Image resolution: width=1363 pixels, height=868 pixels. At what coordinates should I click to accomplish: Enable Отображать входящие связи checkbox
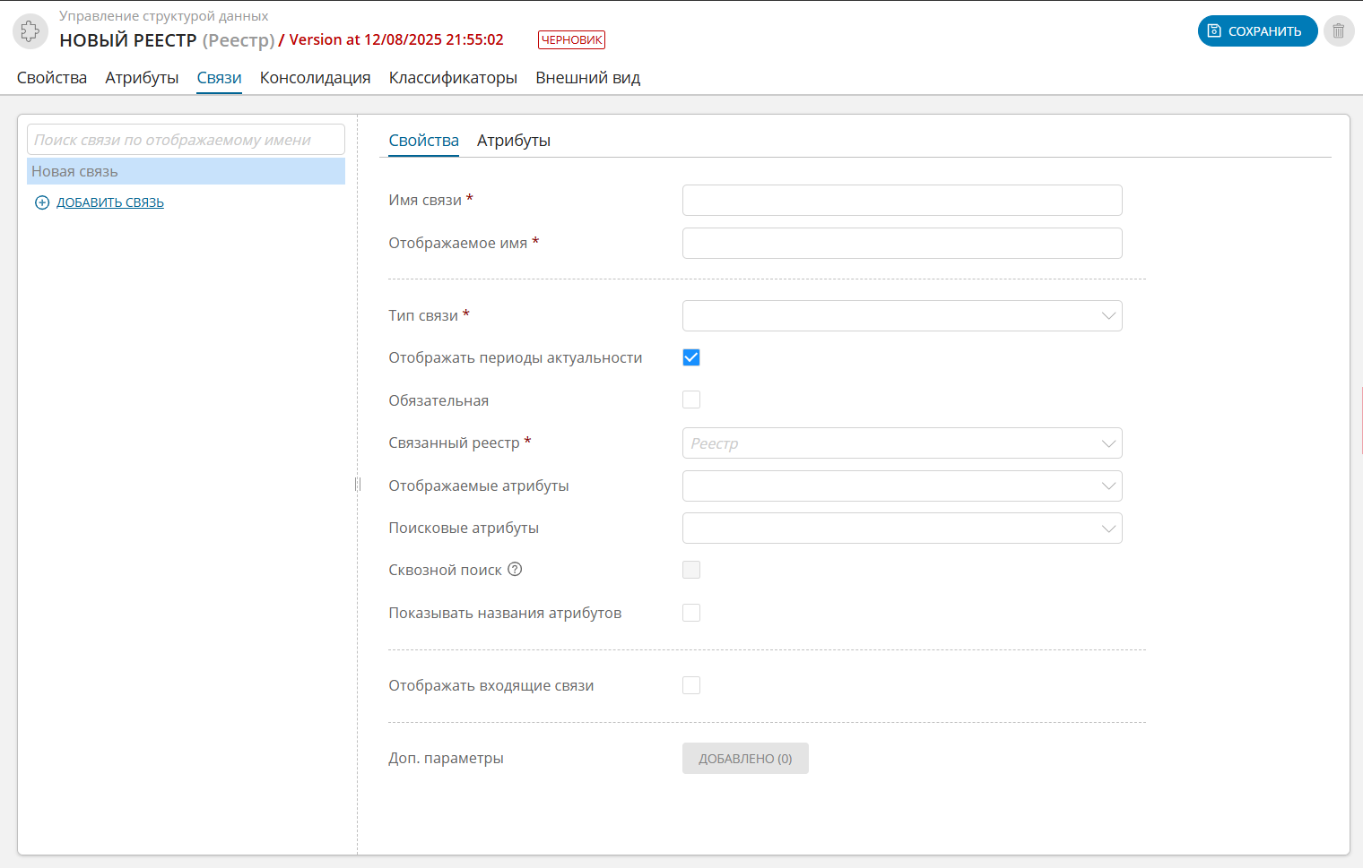click(691, 685)
